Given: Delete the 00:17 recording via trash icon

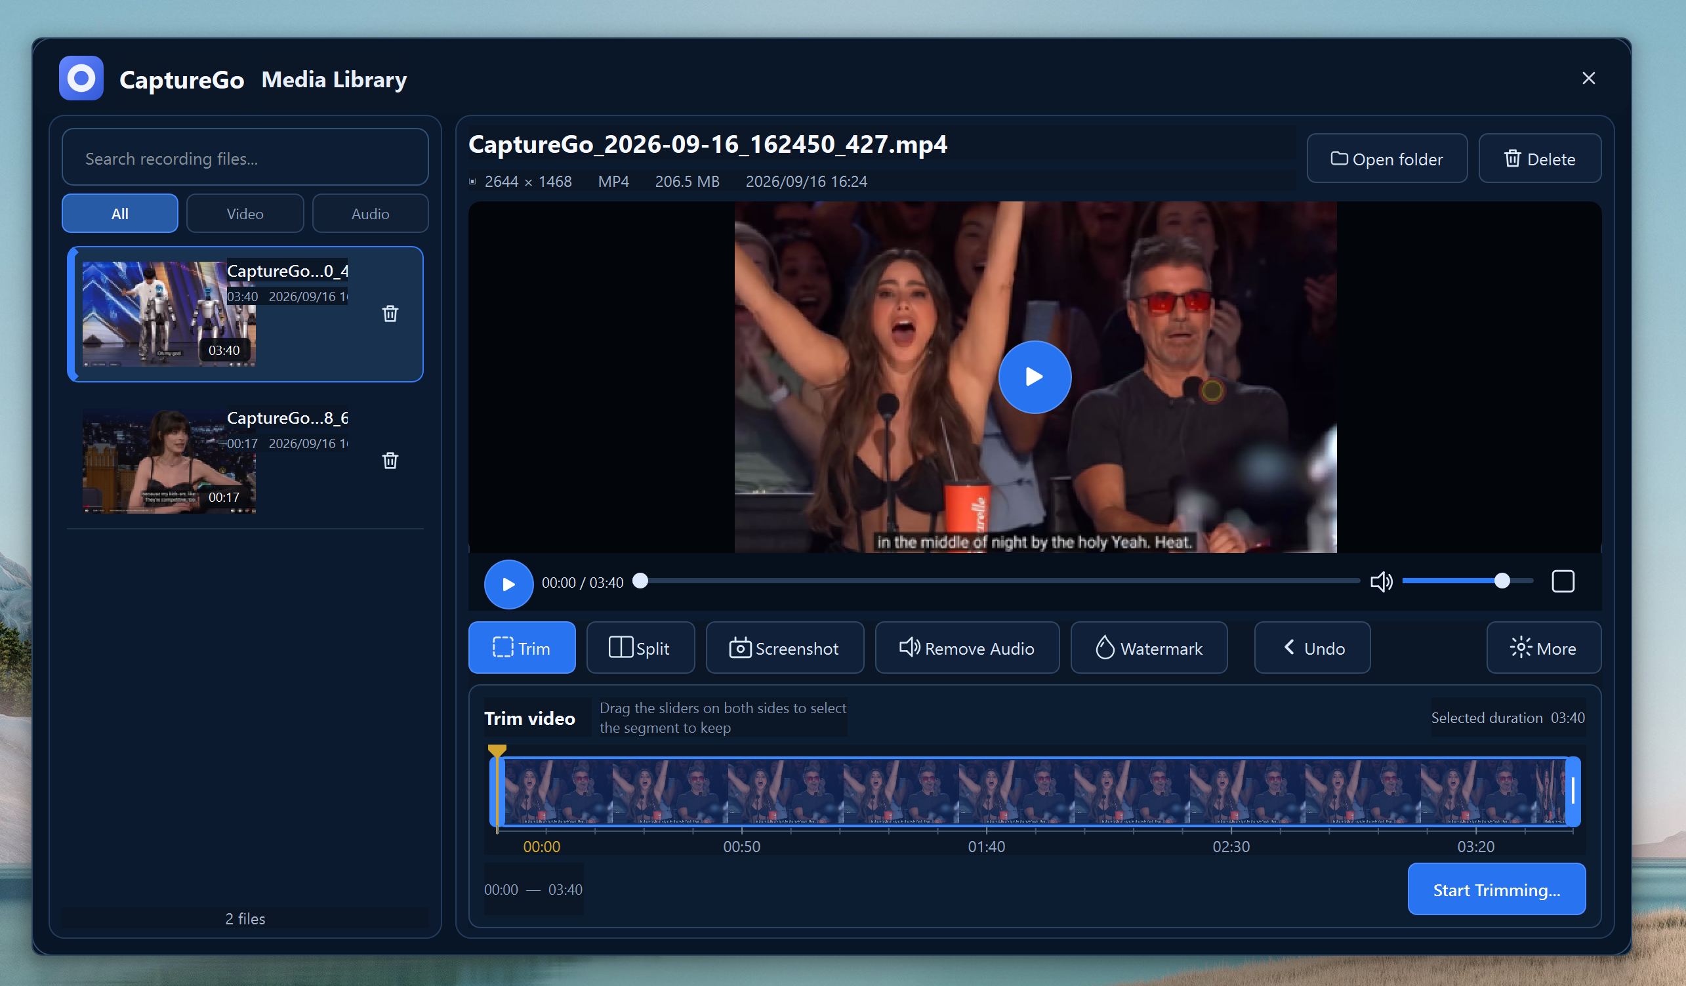Looking at the screenshot, I should point(390,461).
